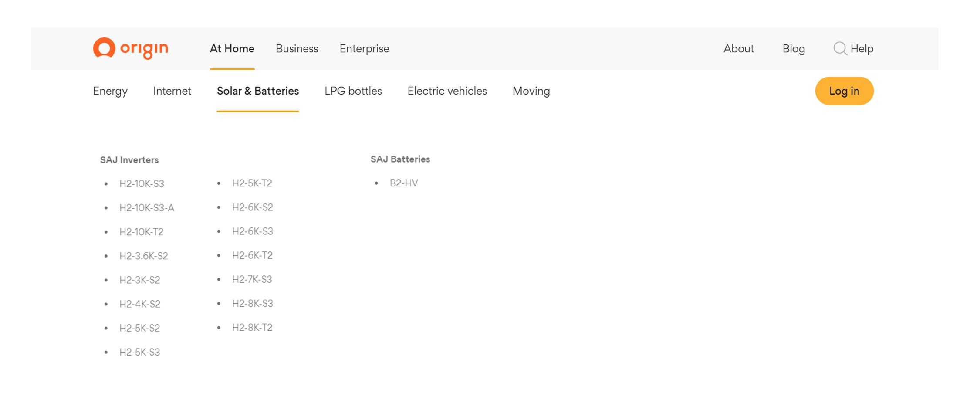Go to the Blog
970x417 pixels.
point(793,48)
